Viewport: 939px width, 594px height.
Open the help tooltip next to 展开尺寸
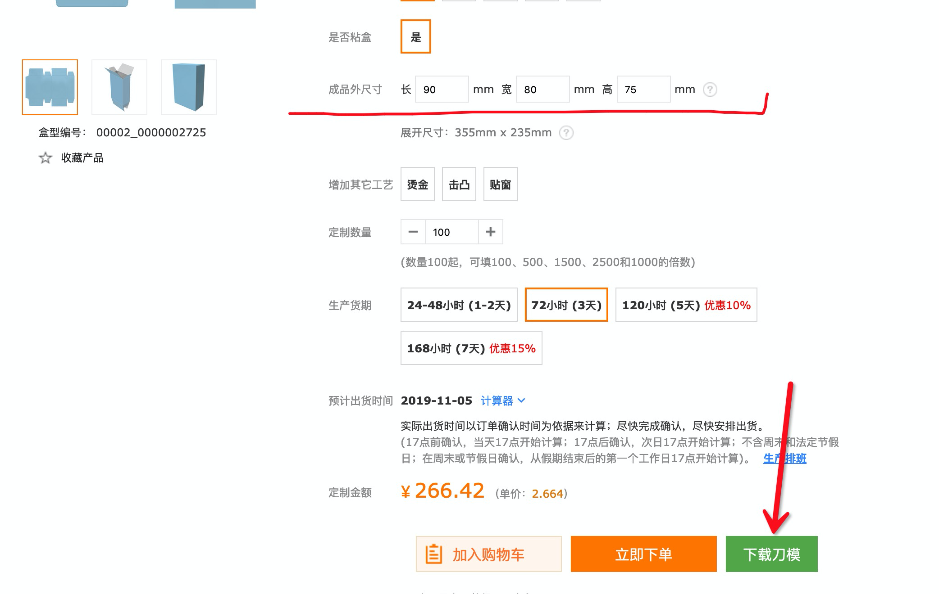[x=566, y=132]
